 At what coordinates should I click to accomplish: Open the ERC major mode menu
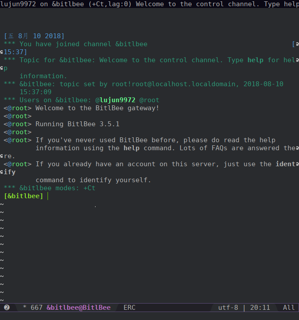click(x=129, y=308)
